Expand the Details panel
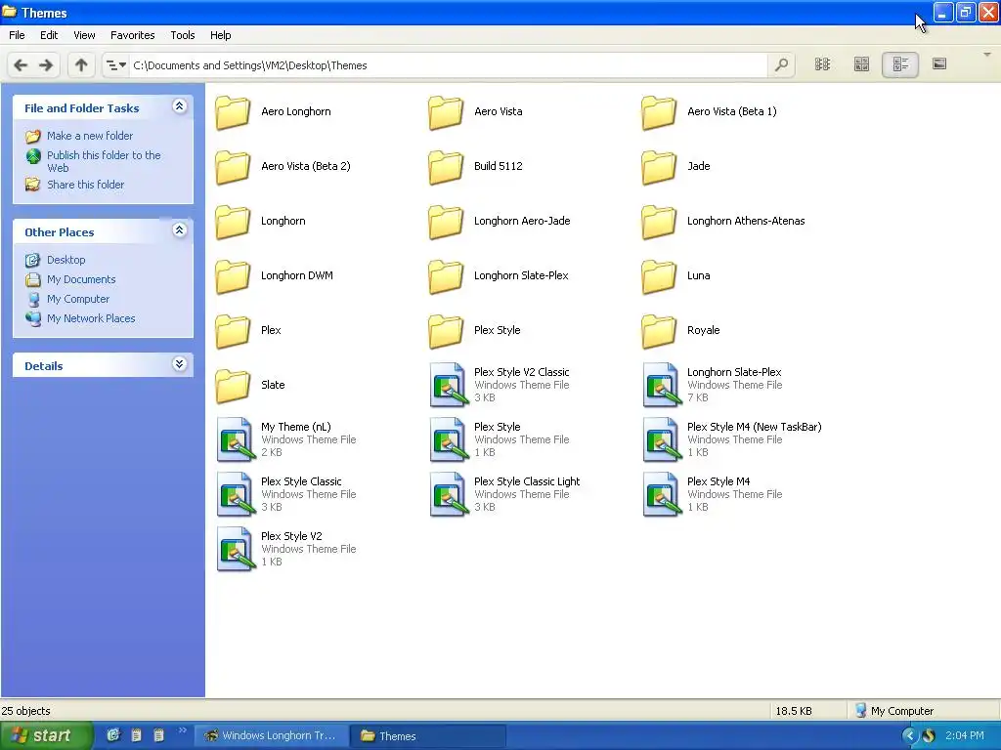Image resolution: width=1001 pixels, height=750 pixels. click(x=180, y=364)
